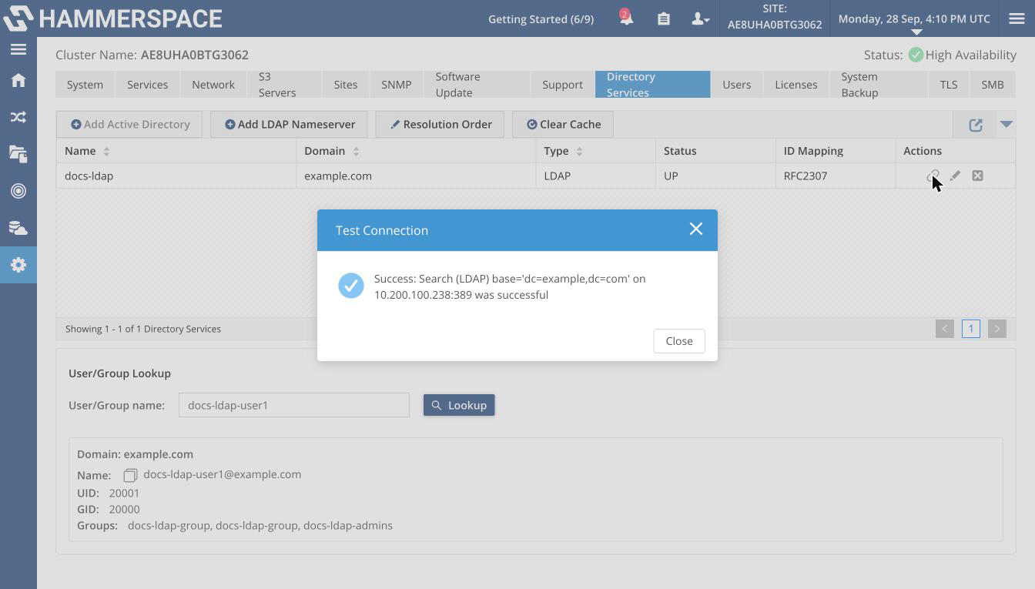Click the RFC2307 ID mapping cell

tap(836, 176)
